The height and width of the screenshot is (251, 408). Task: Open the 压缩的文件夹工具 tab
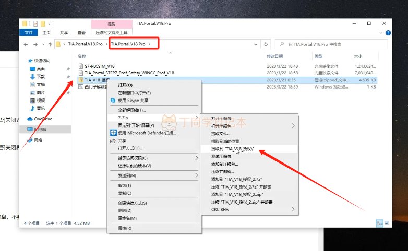(112, 32)
